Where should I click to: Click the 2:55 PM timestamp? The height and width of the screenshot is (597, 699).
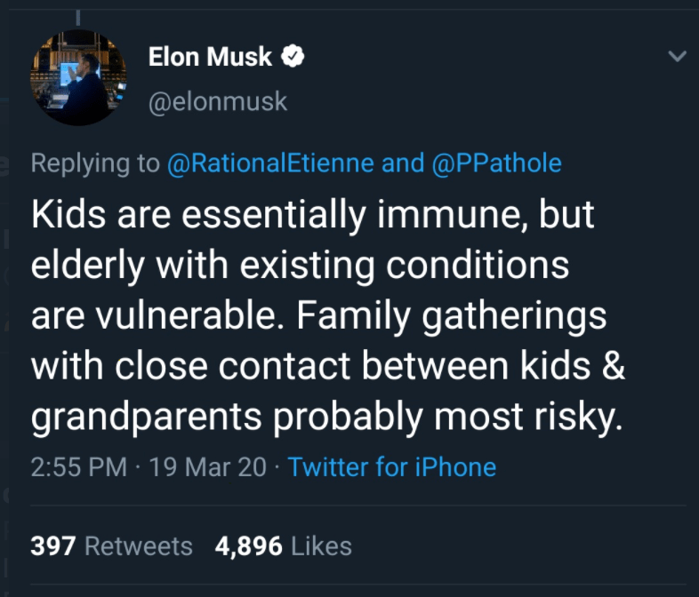pyautogui.click(x=78, y=466)
